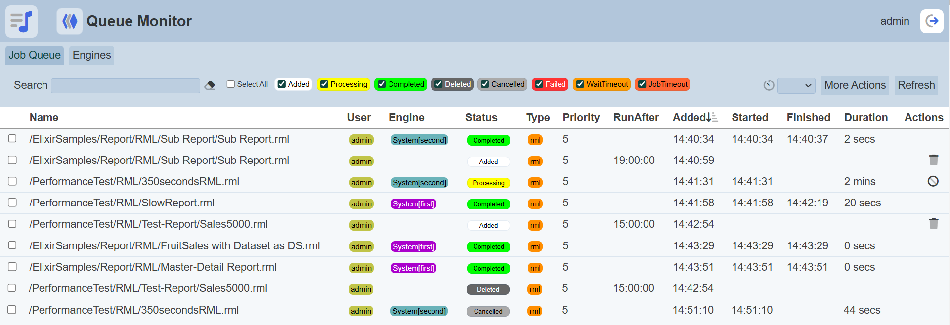
Task: Switch to the Engines tab
Action: click(91, 55)
